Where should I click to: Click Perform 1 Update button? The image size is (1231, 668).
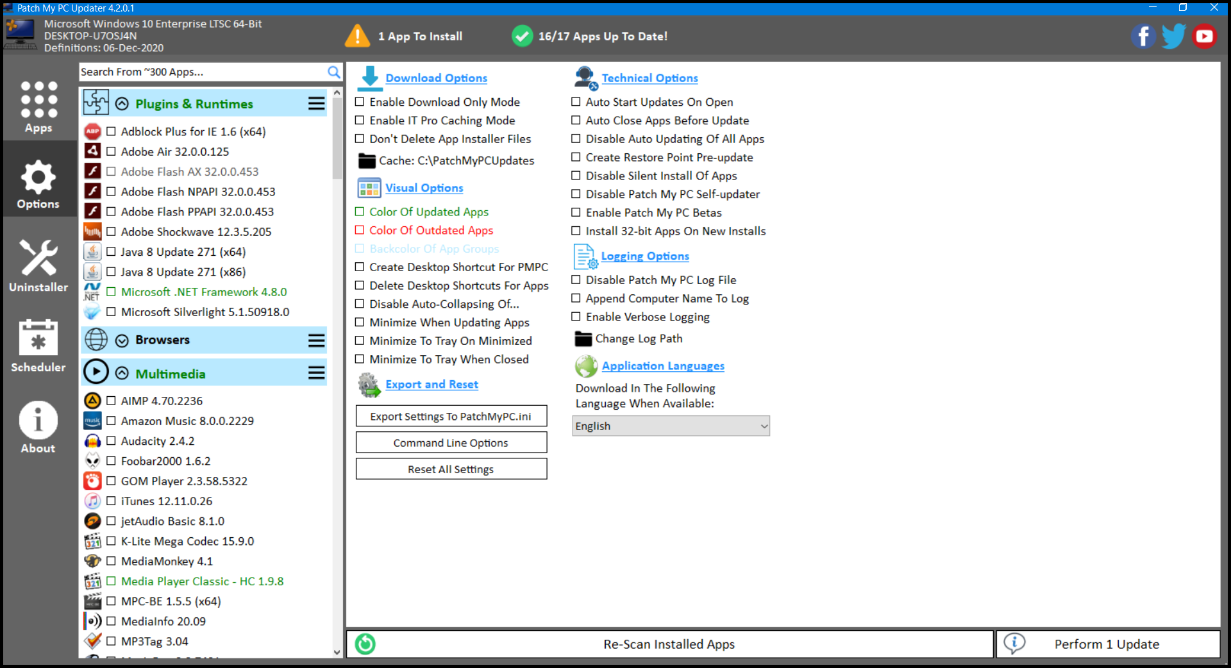[x=1107, y=644]
